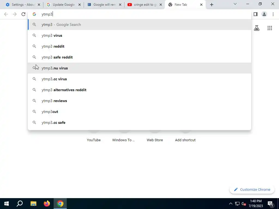Select suggestion ytmp3 reddit

pos(139,46)
